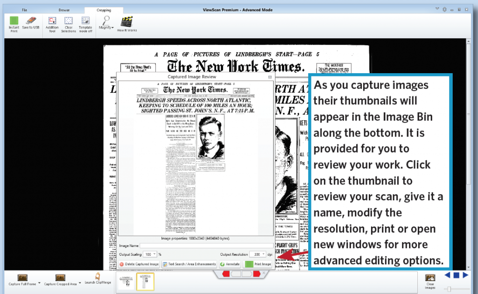The image size is (478, 294).
Task: Select the Addition Tool
Action: point(52,24)
